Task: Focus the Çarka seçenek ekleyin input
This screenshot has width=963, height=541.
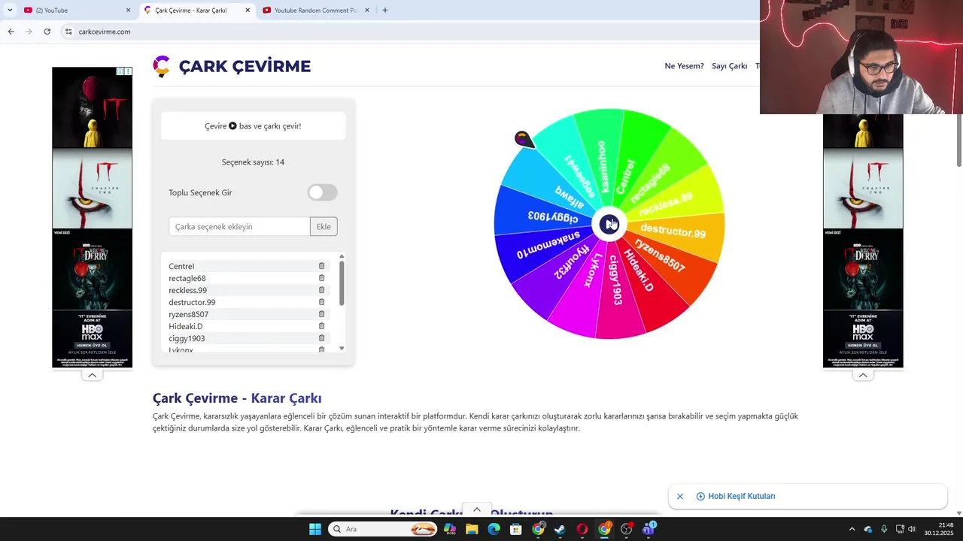Action: tap(239, 226)
